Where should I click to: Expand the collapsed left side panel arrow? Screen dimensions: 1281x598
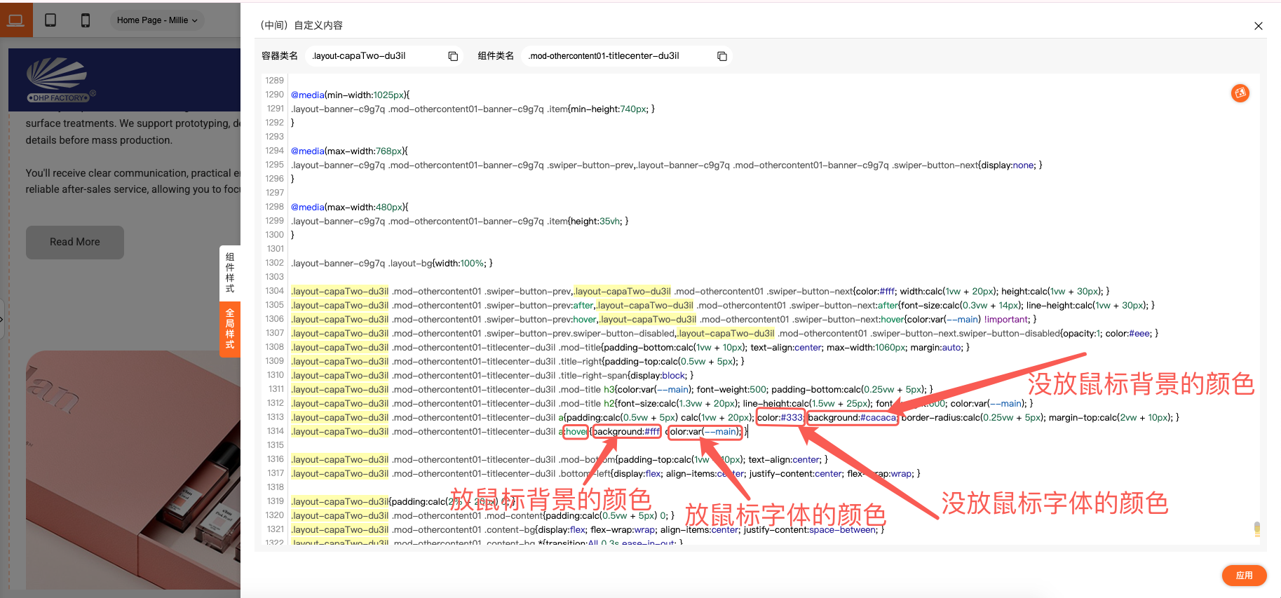tap(2, 319)
